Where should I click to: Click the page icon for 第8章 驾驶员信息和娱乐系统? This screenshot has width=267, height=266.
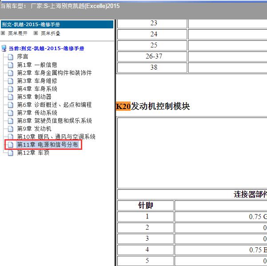(11, 121)
